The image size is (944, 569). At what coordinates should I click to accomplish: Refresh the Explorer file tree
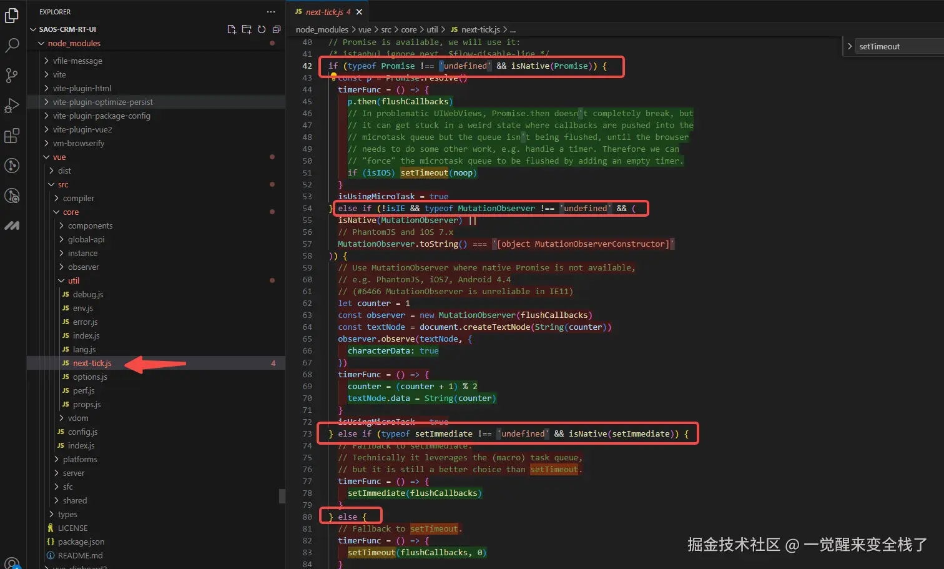click(x=262, y=29)
